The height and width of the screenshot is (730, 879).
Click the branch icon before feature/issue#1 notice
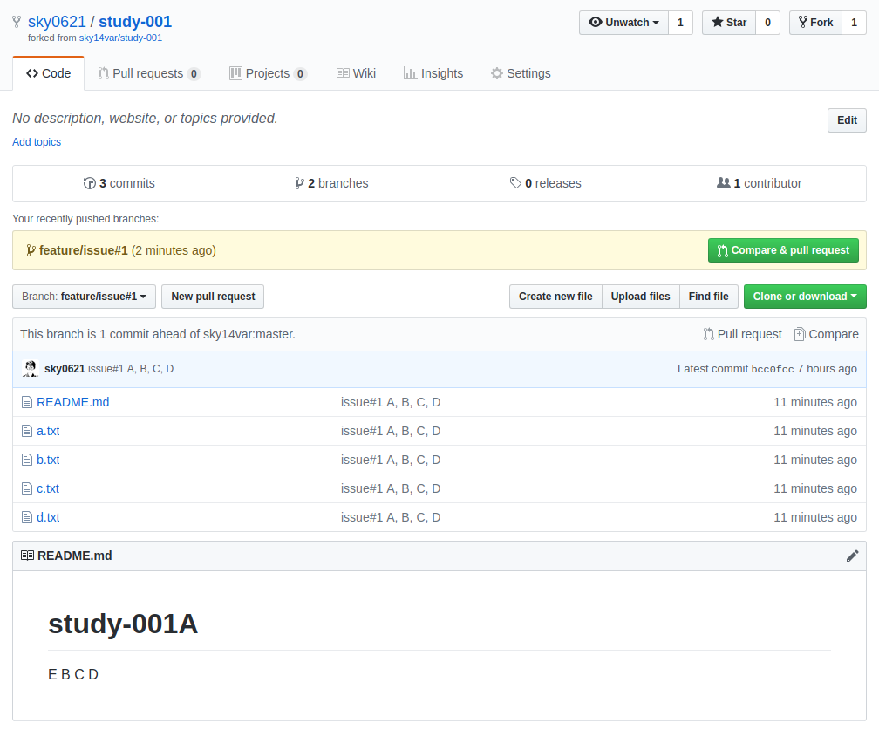click(31, 250)
